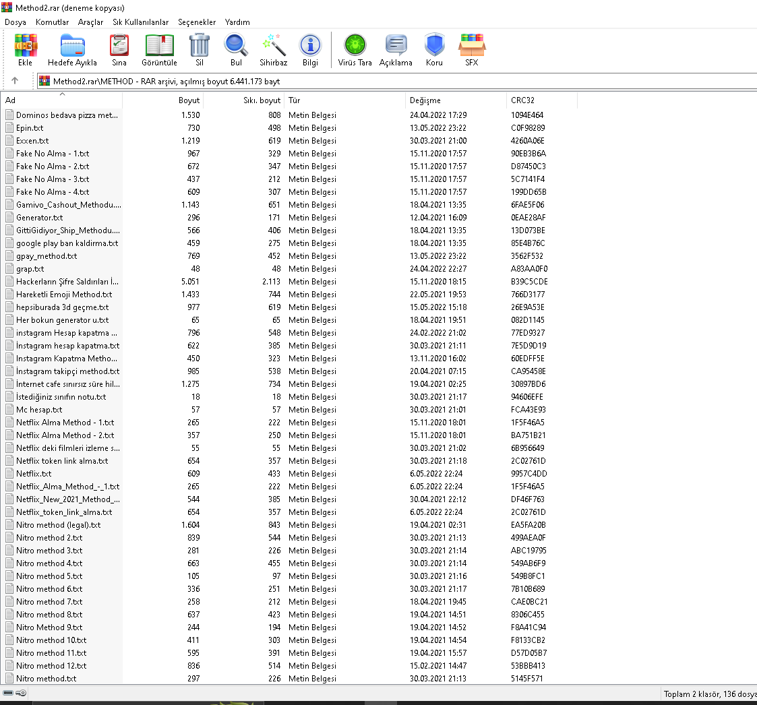The image size is (757, 705).
Task: Click the Bul magnifier icon
Action: (236, 46)
